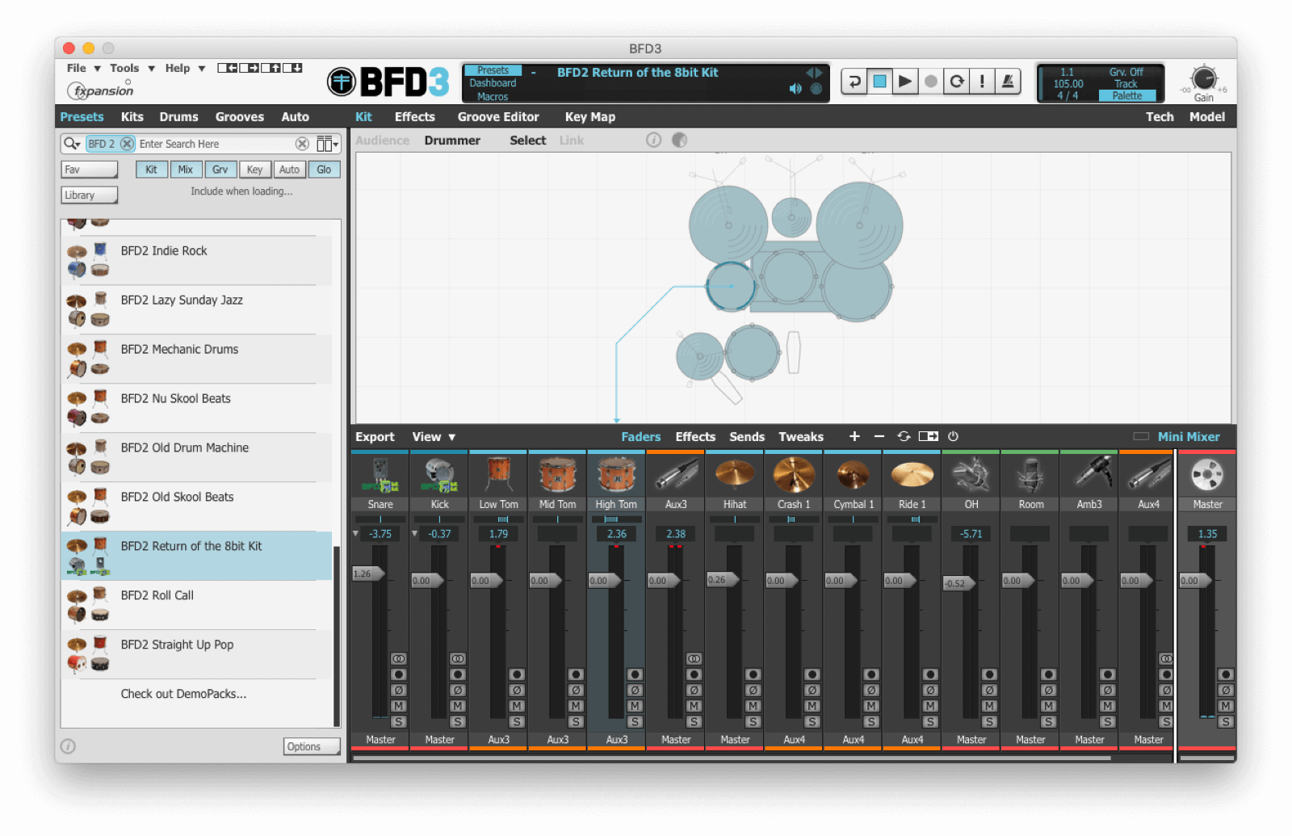Select the Room microphone channel icon
The width and height of the screenshot is (1292, 836).
point(1030,475)
